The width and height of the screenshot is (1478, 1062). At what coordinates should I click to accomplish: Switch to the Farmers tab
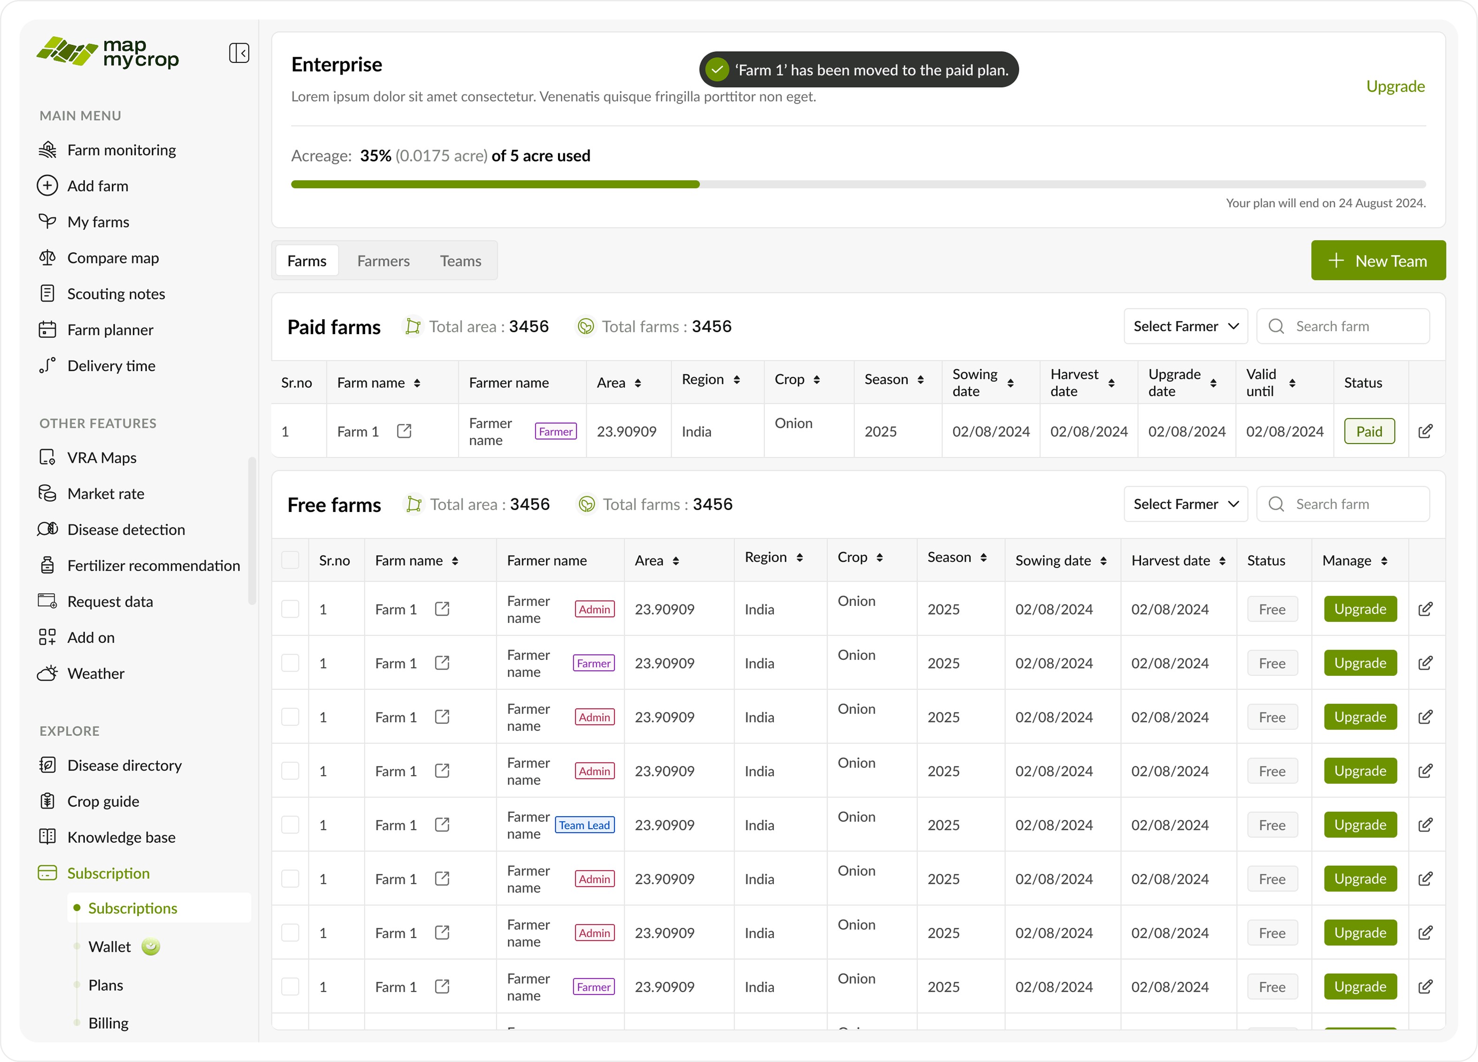pyautogui.click(x=383, y=261)
